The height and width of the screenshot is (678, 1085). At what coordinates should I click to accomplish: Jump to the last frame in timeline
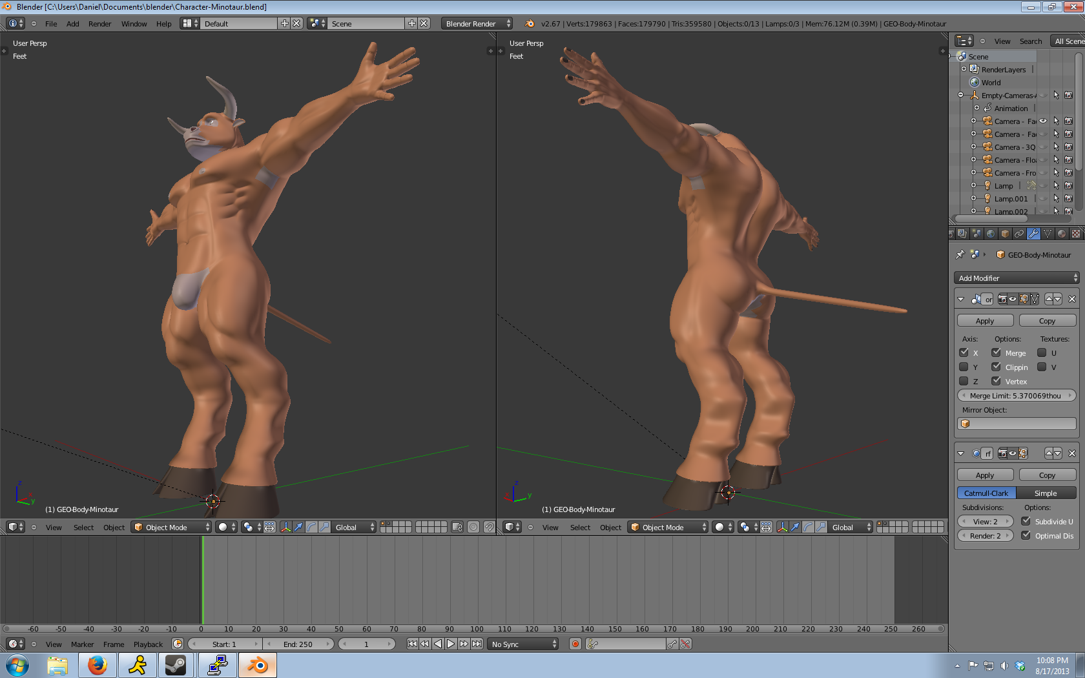point(477,644)
